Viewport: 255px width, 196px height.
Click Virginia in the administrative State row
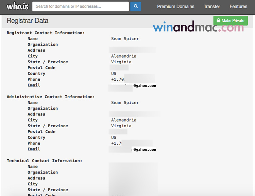[121, 126]
